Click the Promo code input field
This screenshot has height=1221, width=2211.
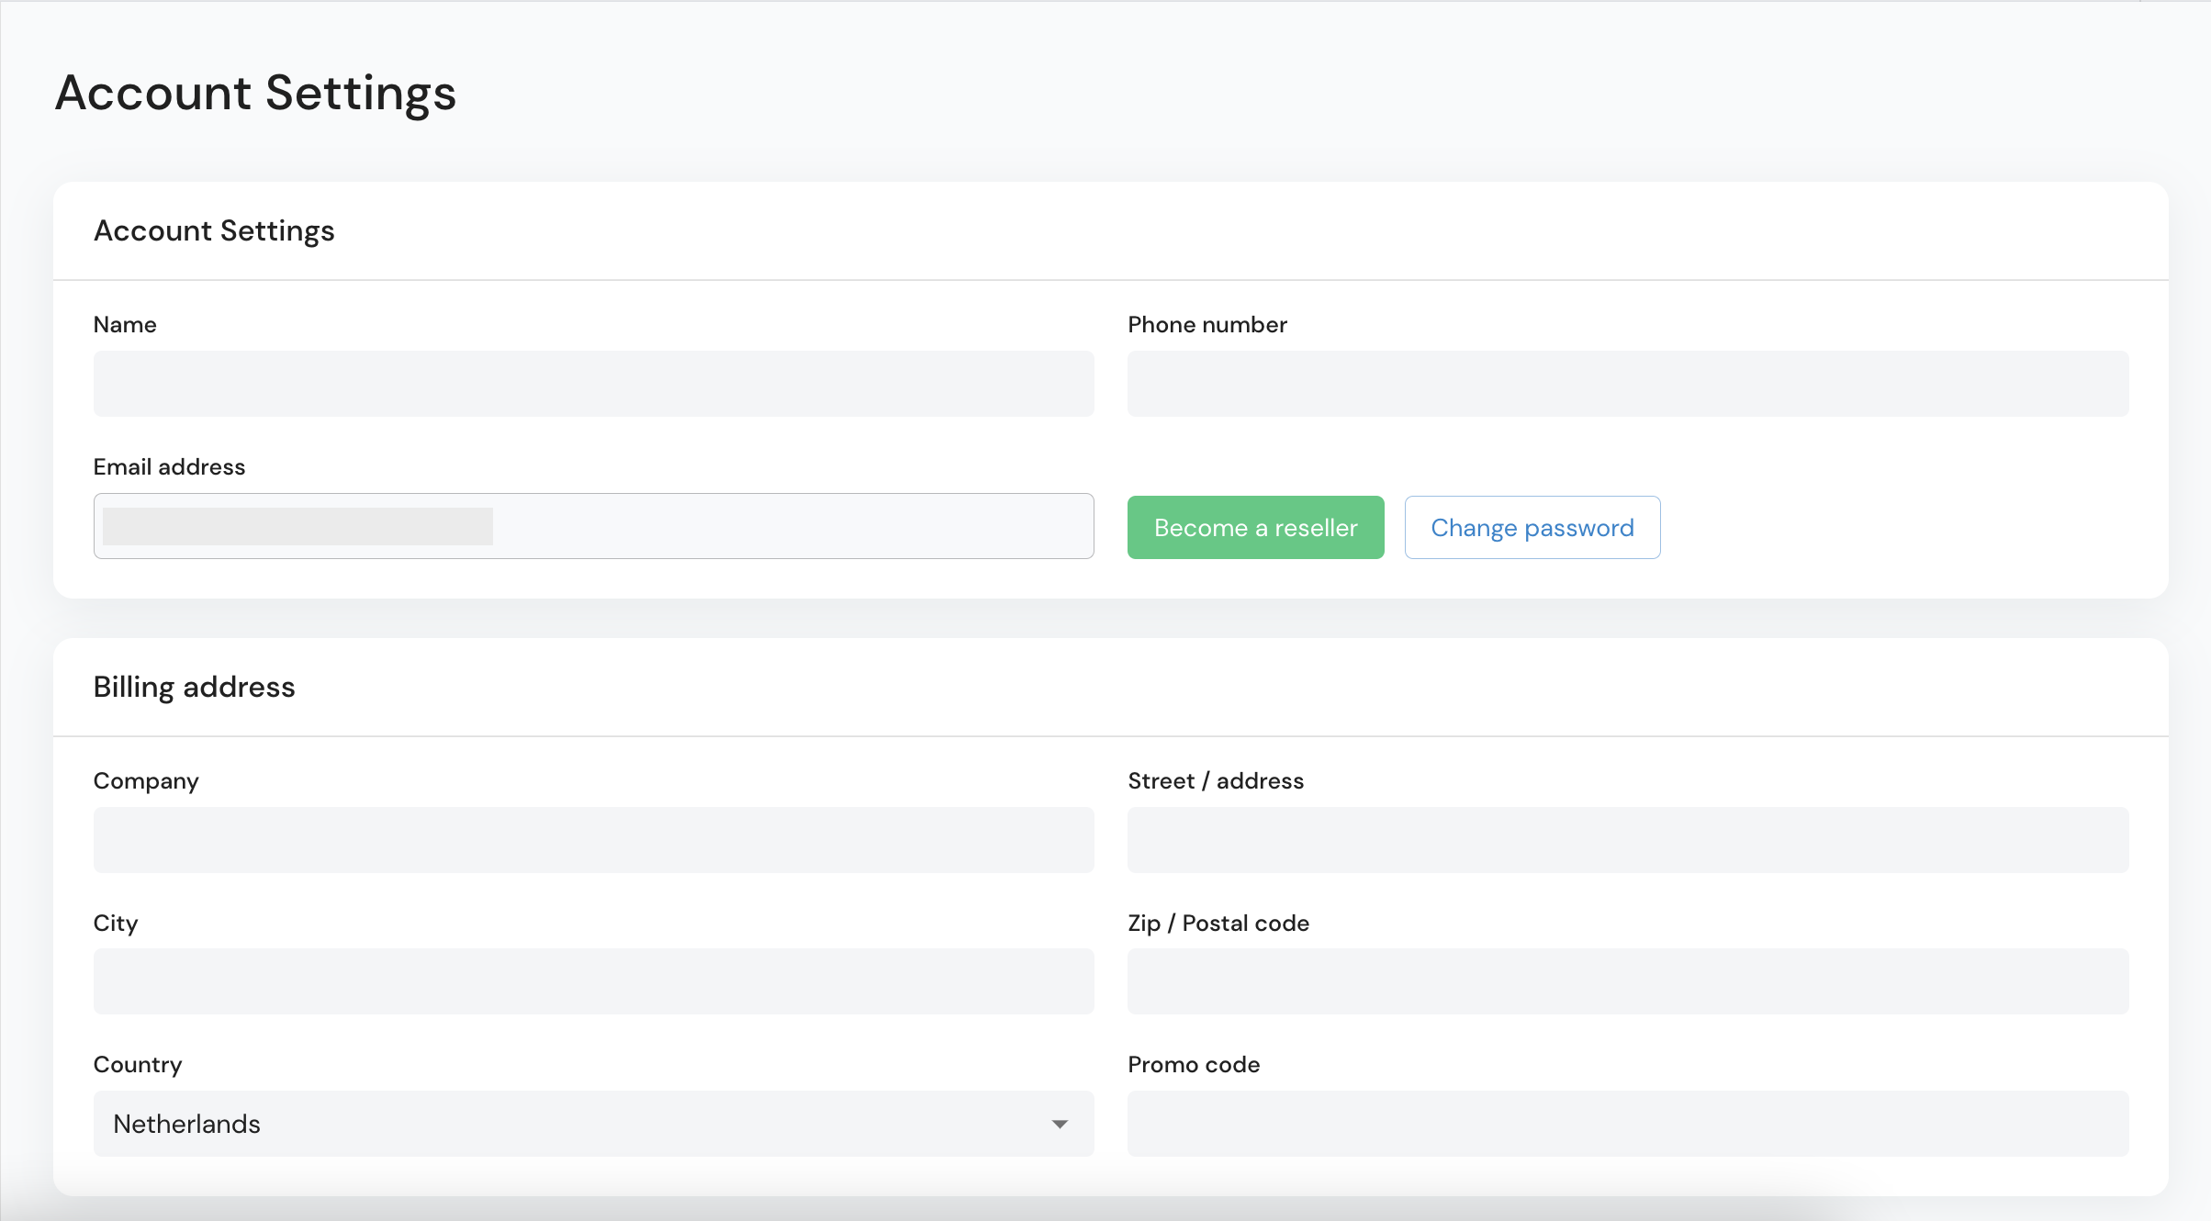coord(1628,1124)
